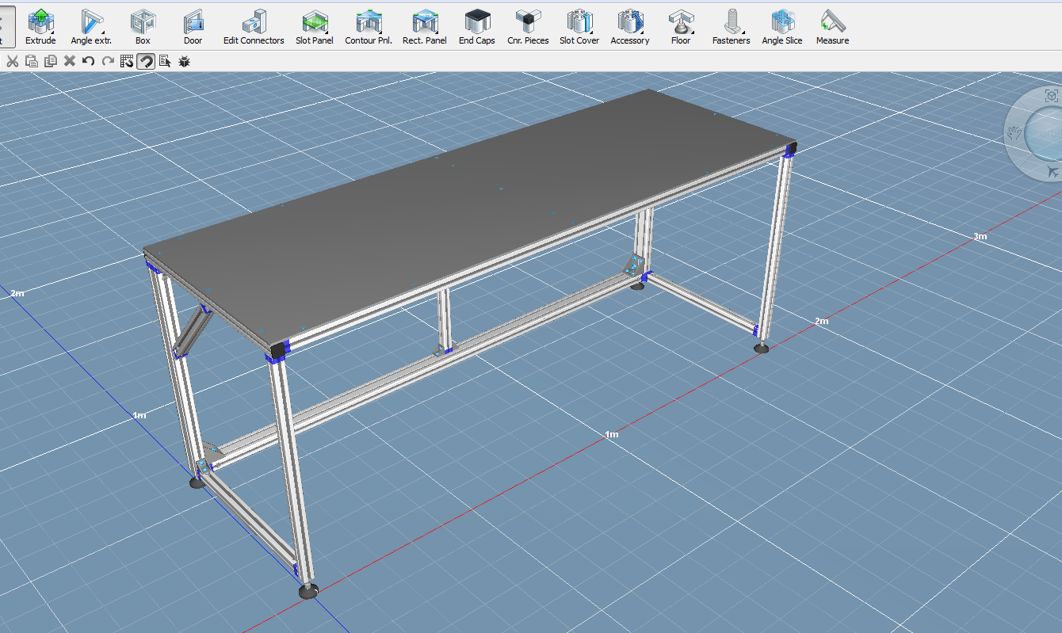The image size is (1062, 633).
Task: Open the Accessory dropdown menu
Action: pyautogui.click(x=630, y=25)
